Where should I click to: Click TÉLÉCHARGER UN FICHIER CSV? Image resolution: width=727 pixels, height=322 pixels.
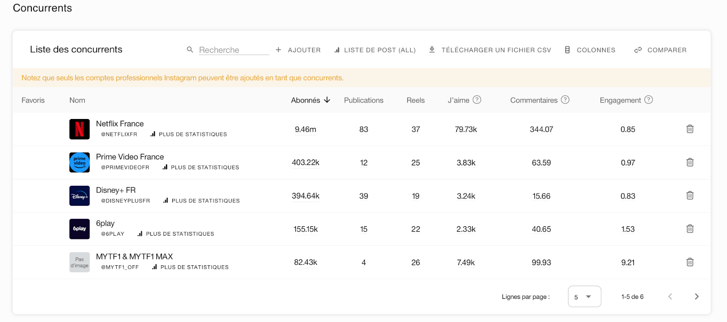point(490,50)
